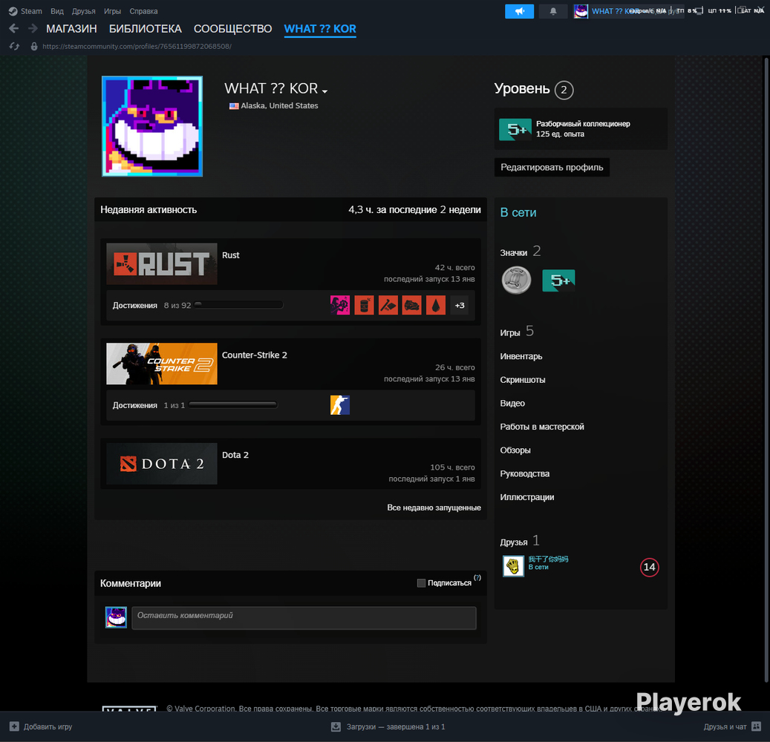Expand the WHAT ?? KOR name dropdown arrow
The width and height of the screenshot is (770, 742).
[324, 91]
